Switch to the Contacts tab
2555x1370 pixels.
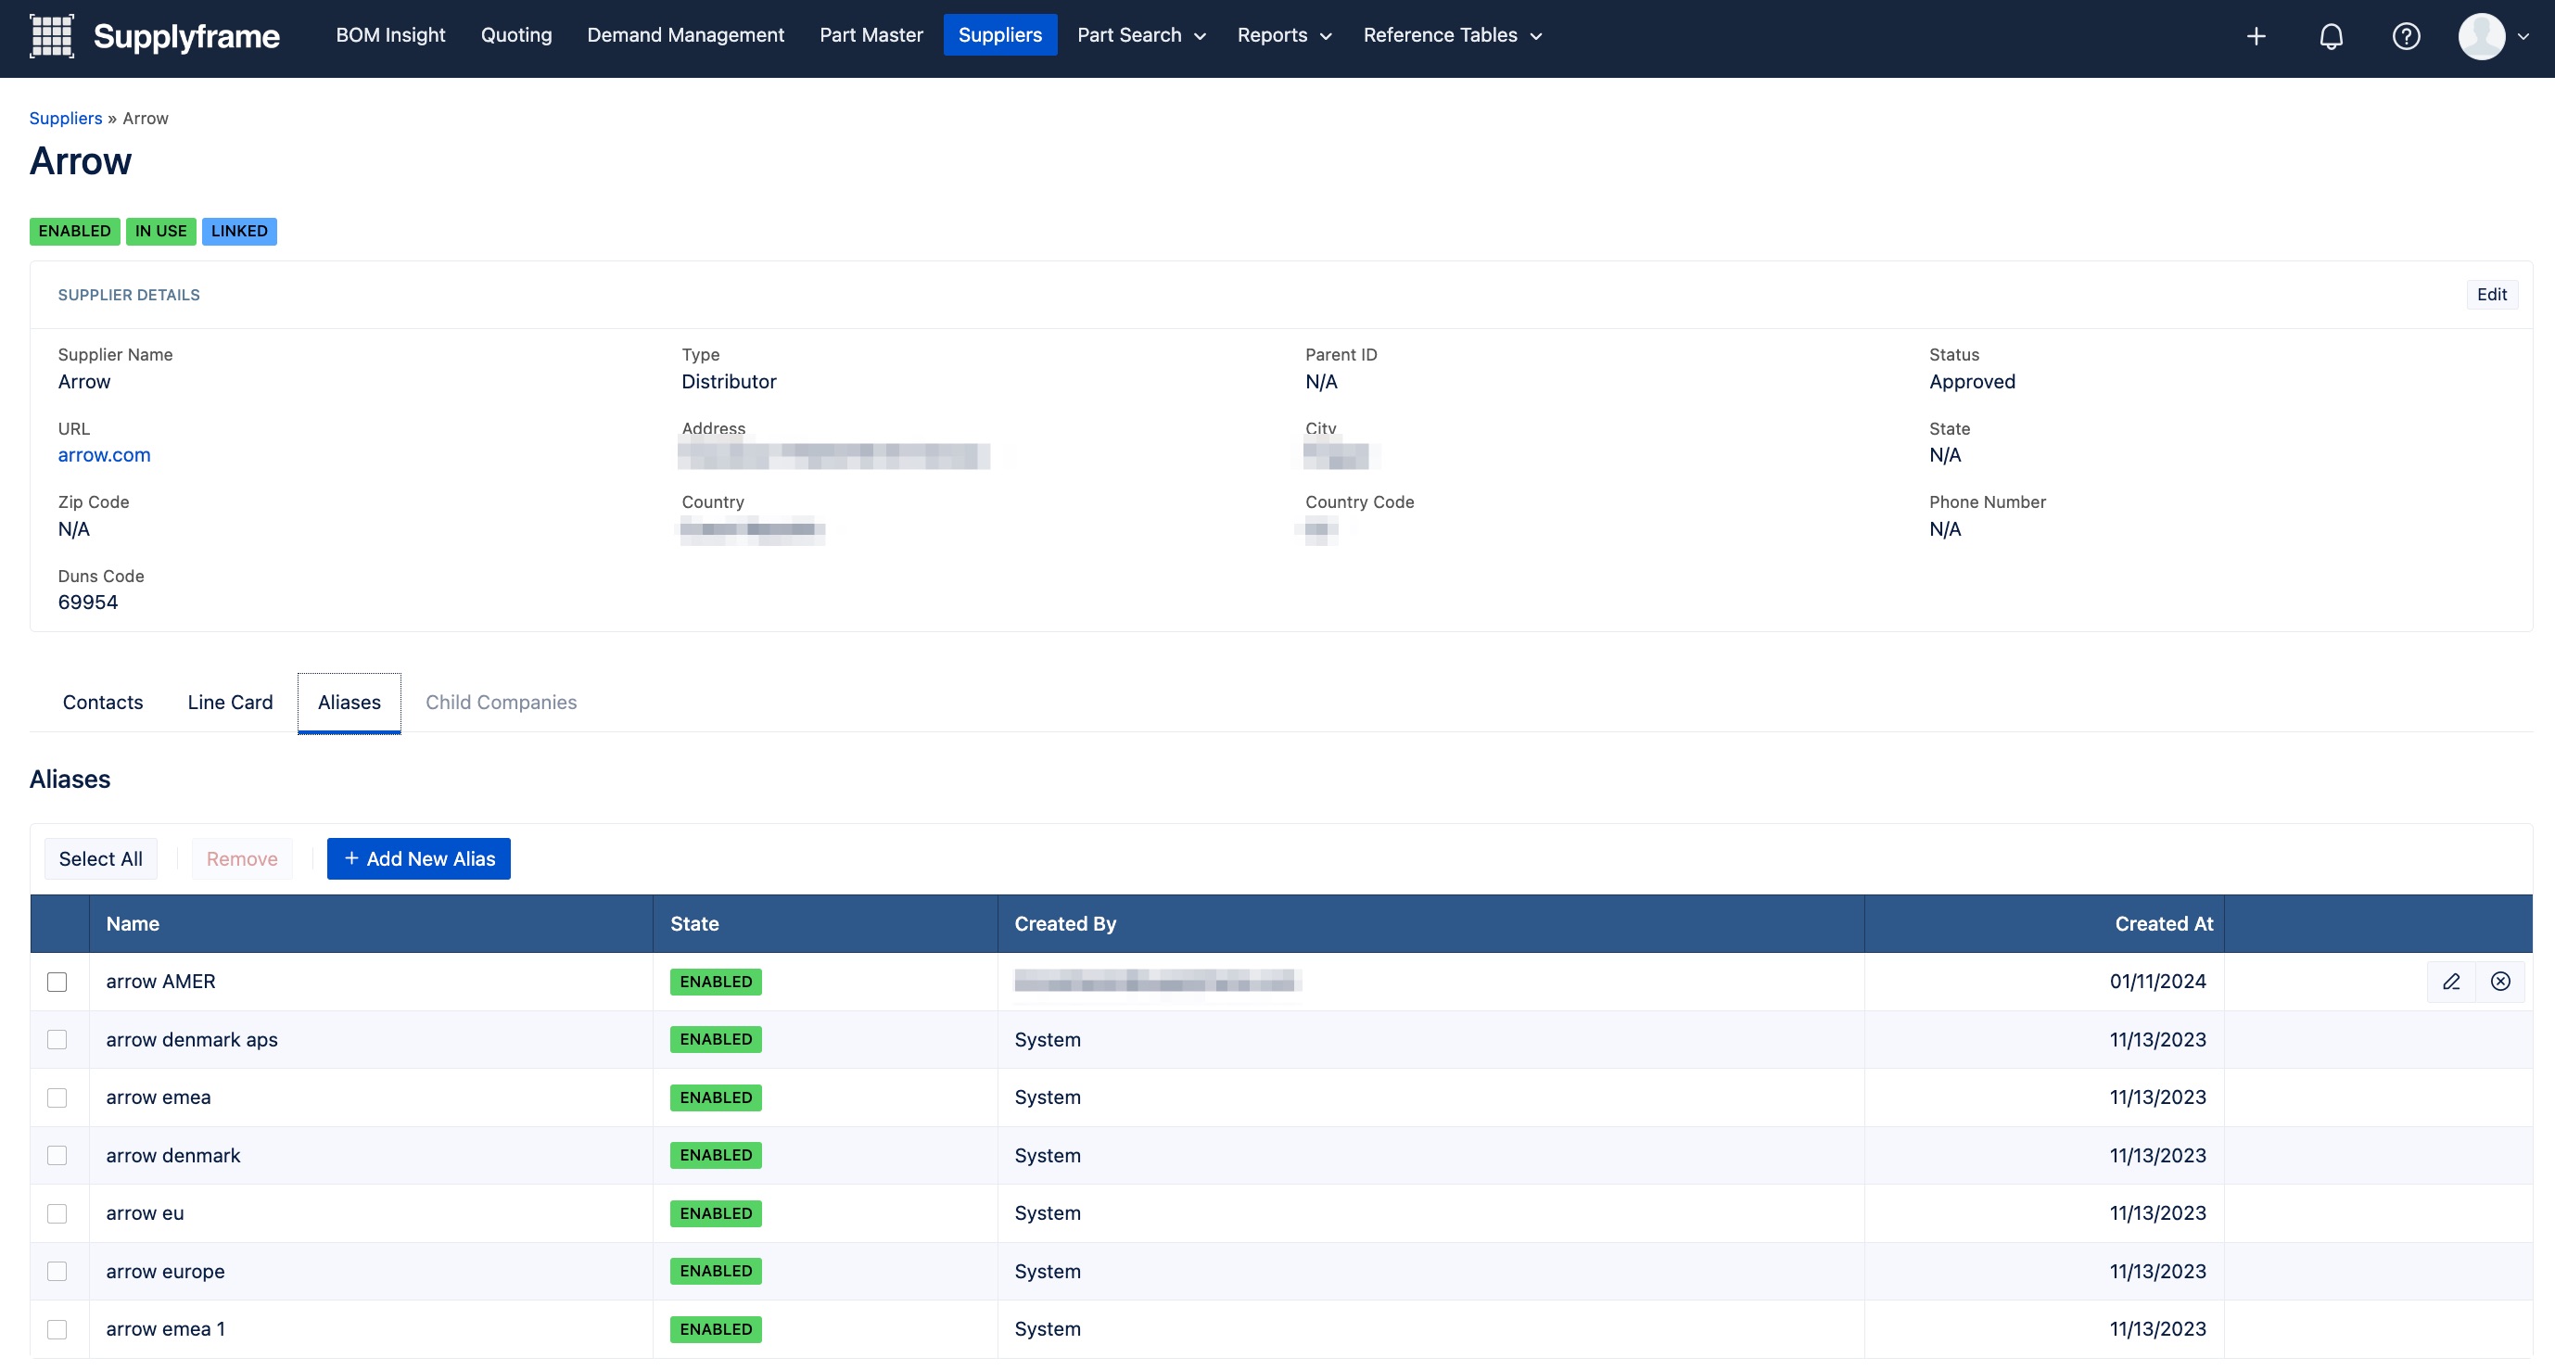tap(103, 703)
